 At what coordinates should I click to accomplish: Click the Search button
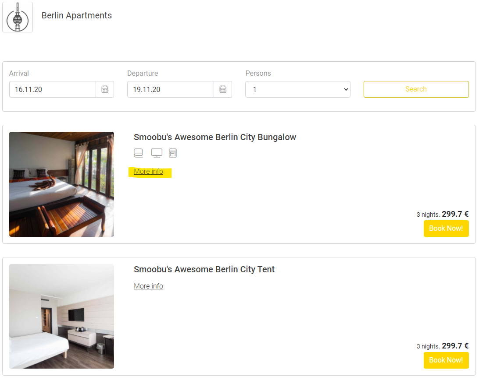pyautogui.click(x=416, y=89)
